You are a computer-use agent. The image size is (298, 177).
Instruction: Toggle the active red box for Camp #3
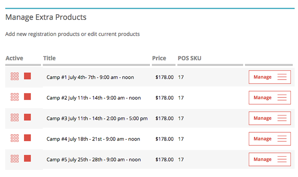click(x=27, y=117)
